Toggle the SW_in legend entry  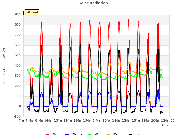pyautogui.click(x=53, y=134)
